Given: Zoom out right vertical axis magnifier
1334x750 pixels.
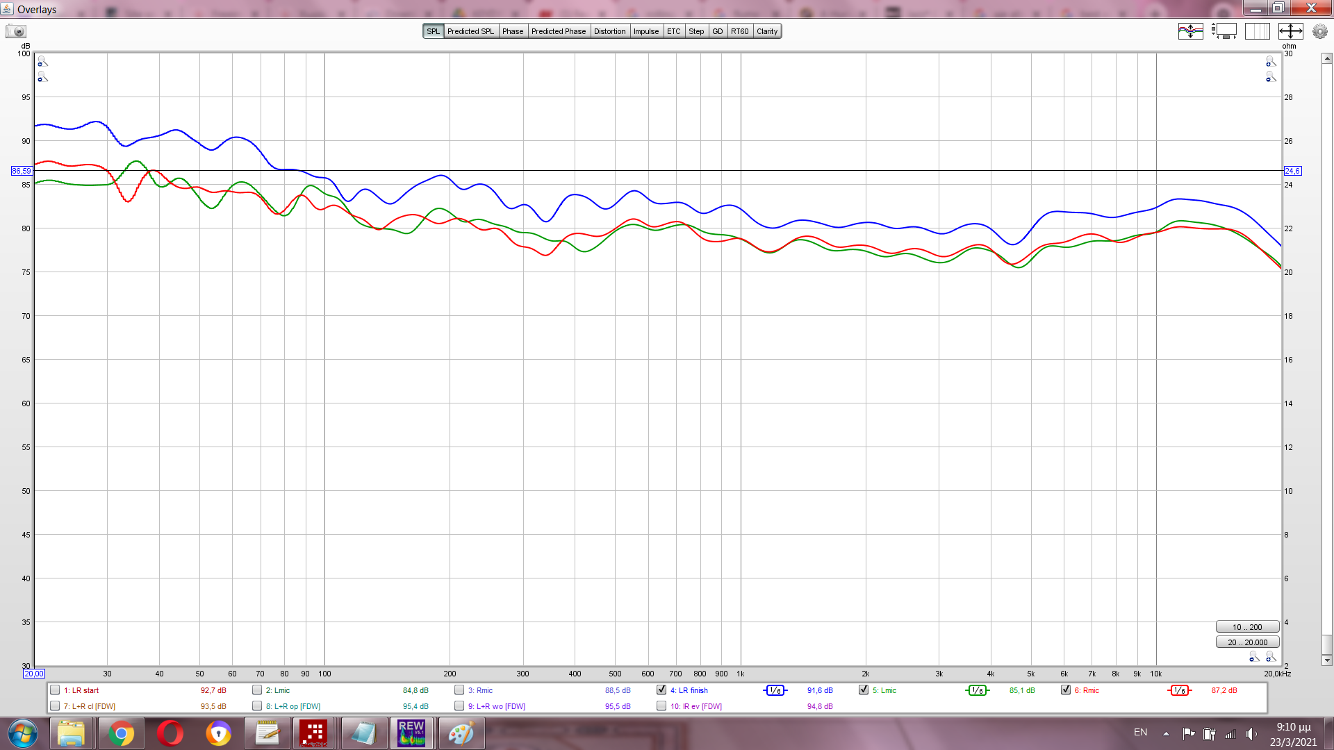Looking at the screenshot, I should [1271, 77].
